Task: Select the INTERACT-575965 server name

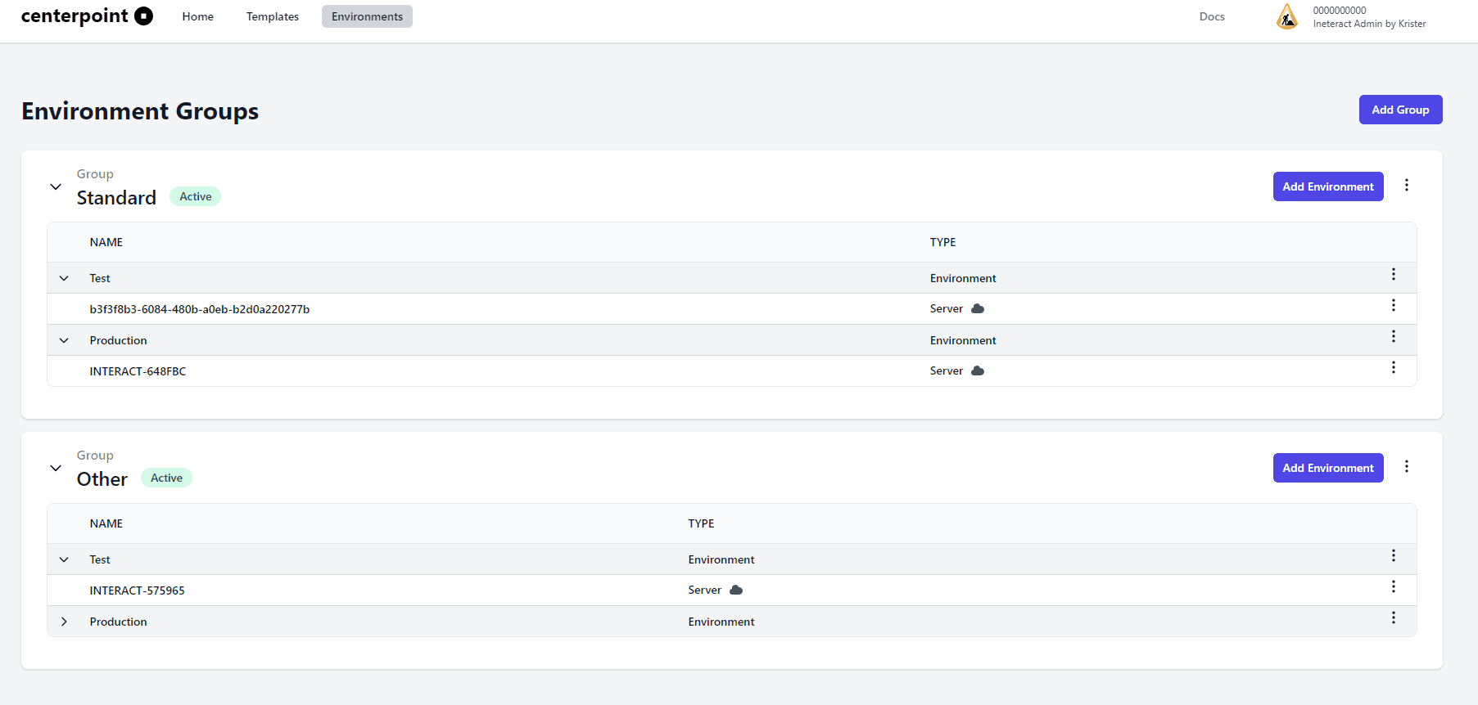Action: pyautogui.click(x=137, y=590)
